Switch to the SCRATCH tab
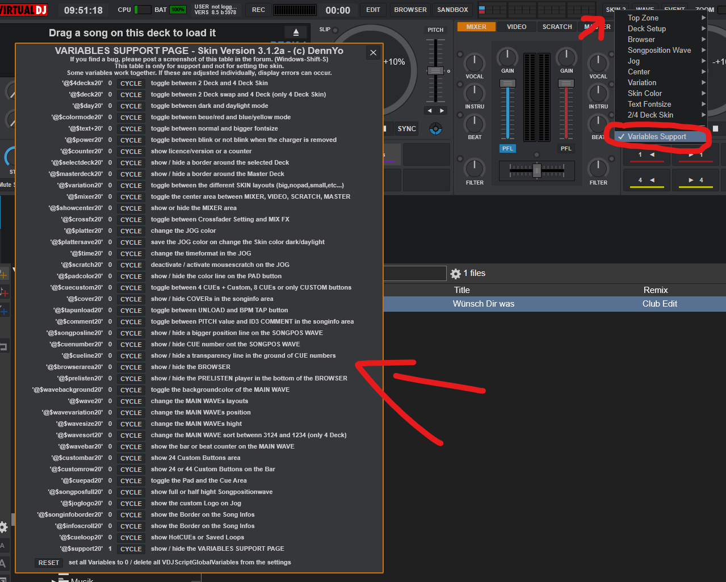726x582 pixels. pos(557,27)
